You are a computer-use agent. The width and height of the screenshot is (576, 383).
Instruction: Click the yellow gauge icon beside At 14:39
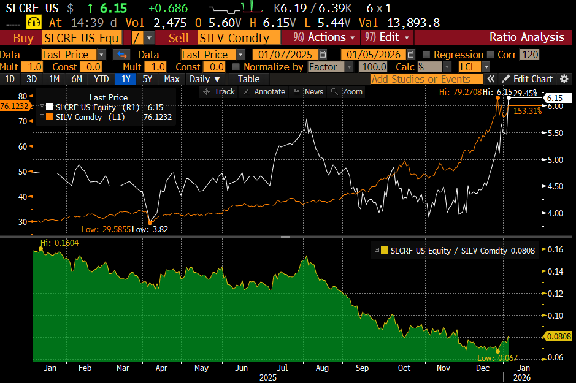[34, 23]
